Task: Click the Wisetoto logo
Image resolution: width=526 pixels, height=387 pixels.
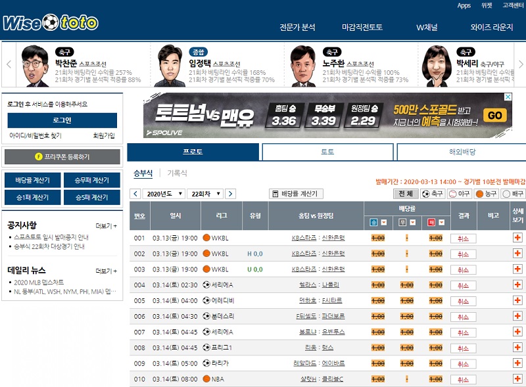Action: pyautogui.click(x=51, y=23)
